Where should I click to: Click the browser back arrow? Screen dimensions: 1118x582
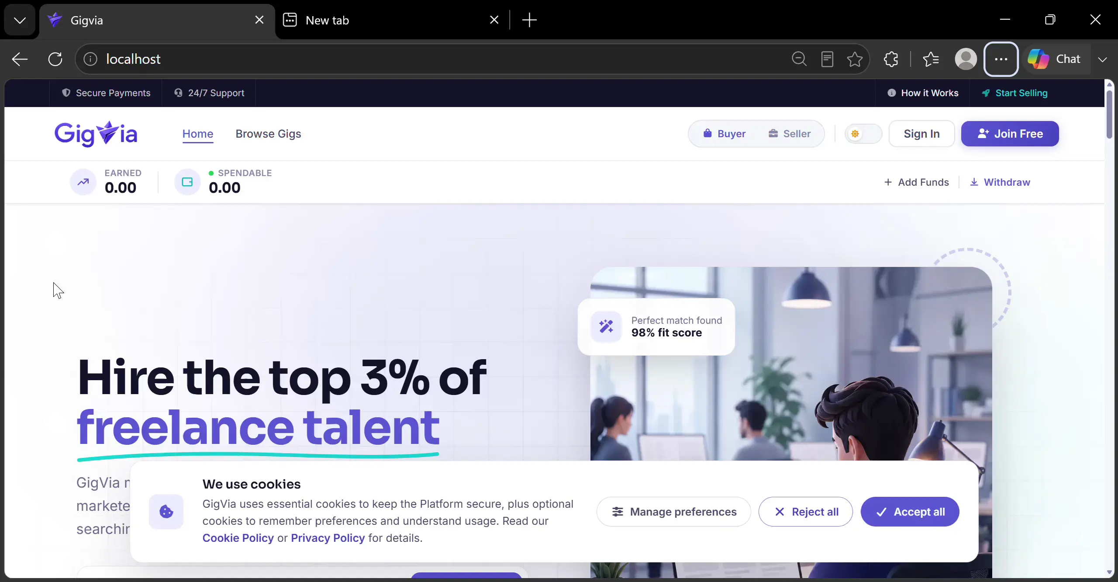[20, 59]
